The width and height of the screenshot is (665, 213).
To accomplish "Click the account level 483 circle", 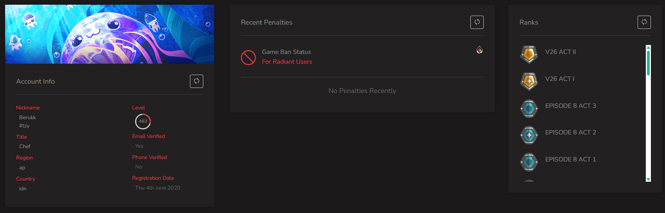I will pyautogui.click(x=143, y=122).
